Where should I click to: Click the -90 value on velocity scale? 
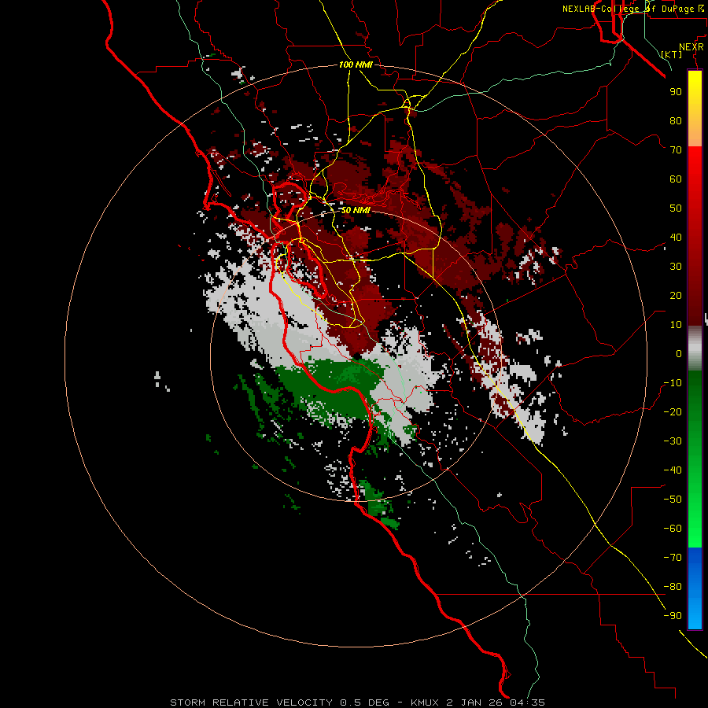click(x=673, y=616)
